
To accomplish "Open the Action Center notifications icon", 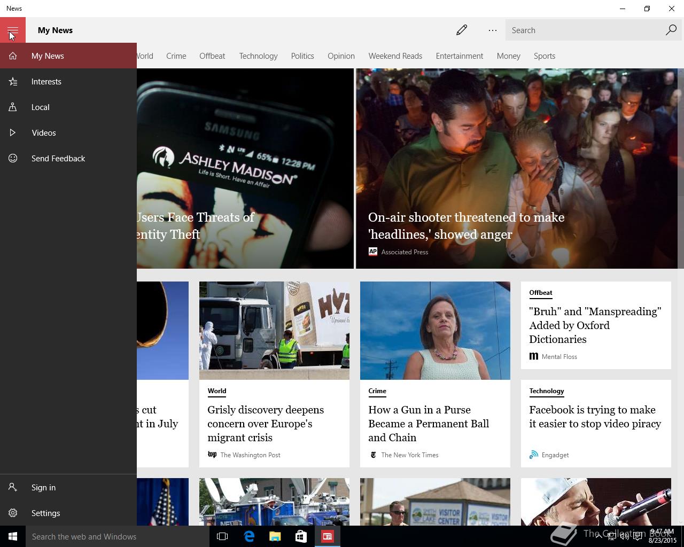I will (x=638, y=536).
